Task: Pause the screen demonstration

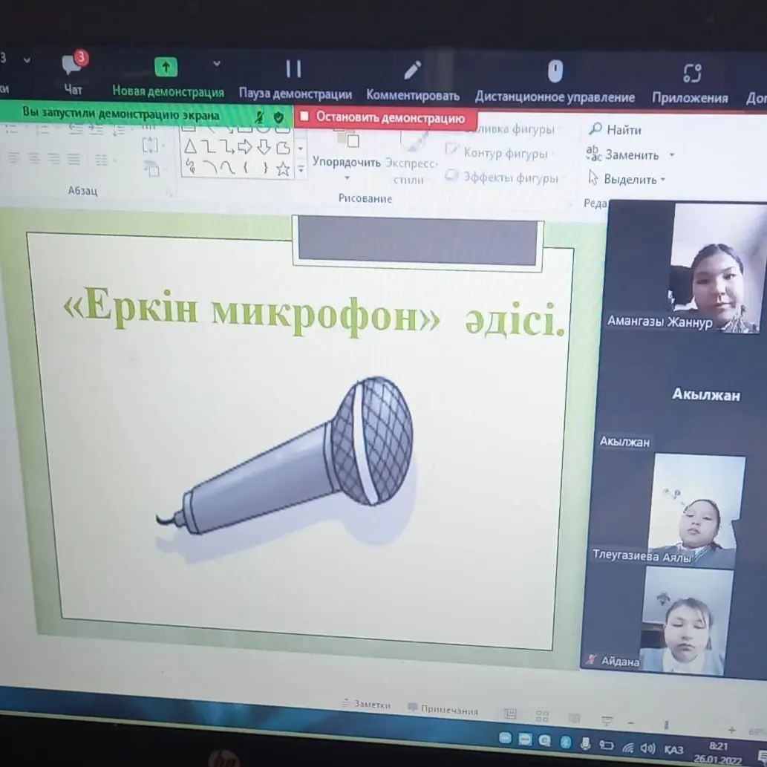Action: [x=295, y=78]
